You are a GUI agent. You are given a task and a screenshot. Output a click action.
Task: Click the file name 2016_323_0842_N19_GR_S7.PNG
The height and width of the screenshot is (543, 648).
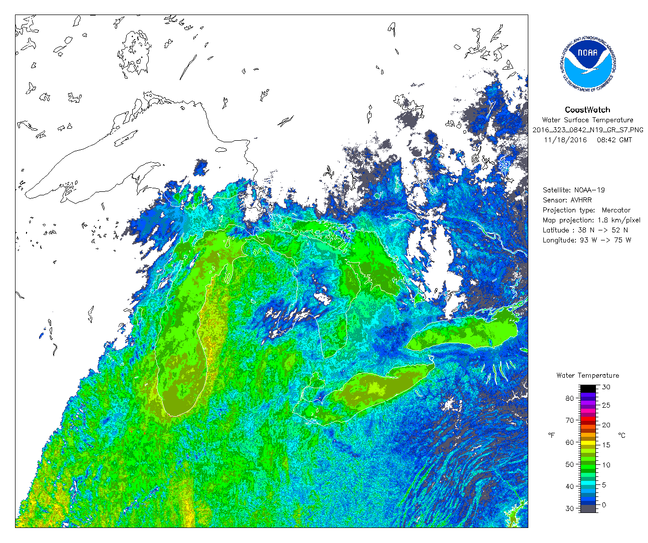coord(587,130)
